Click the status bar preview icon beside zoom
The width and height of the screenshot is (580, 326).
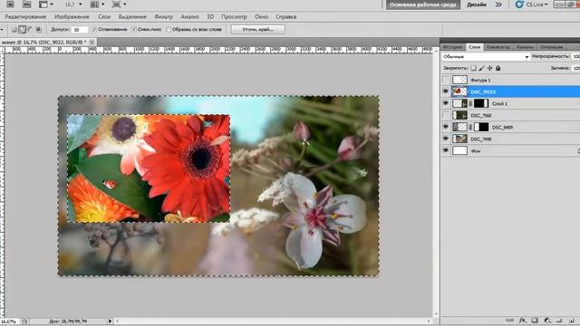24,321
